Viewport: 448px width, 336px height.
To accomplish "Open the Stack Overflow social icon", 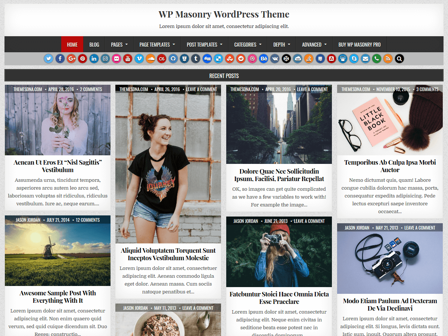I will (309, 59).
